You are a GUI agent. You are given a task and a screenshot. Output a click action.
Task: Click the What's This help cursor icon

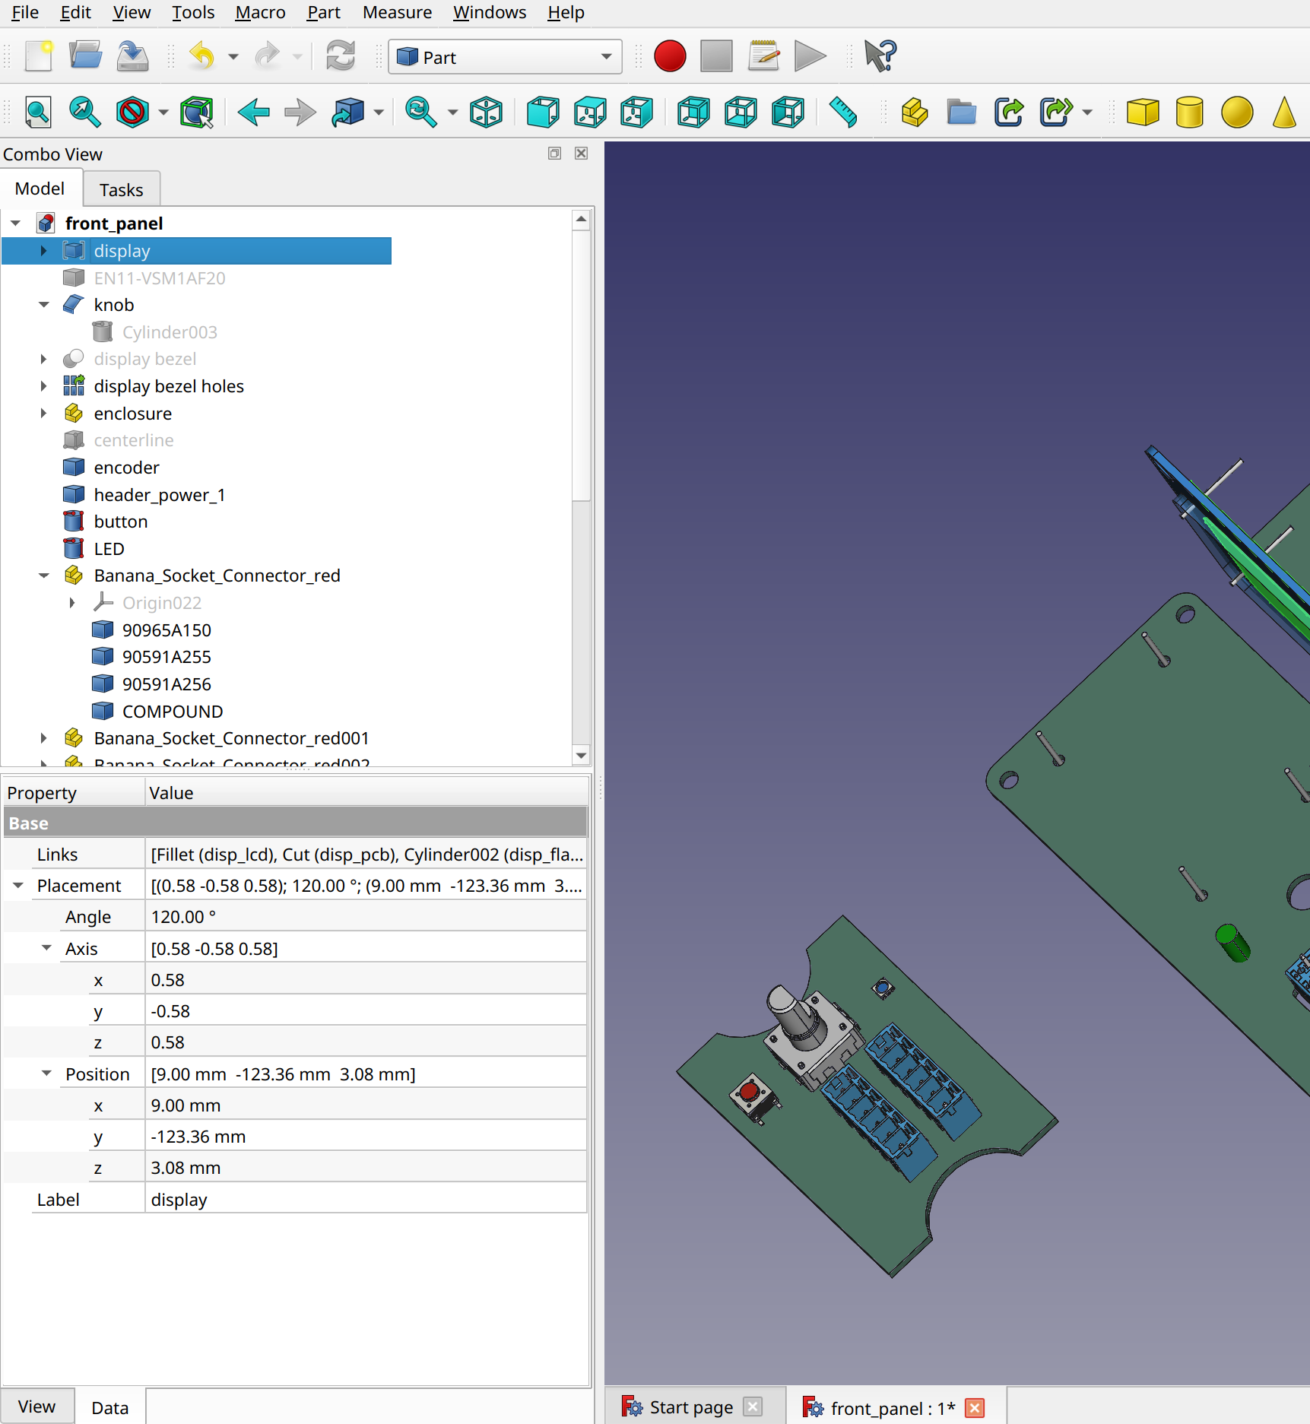pos(880,57)
